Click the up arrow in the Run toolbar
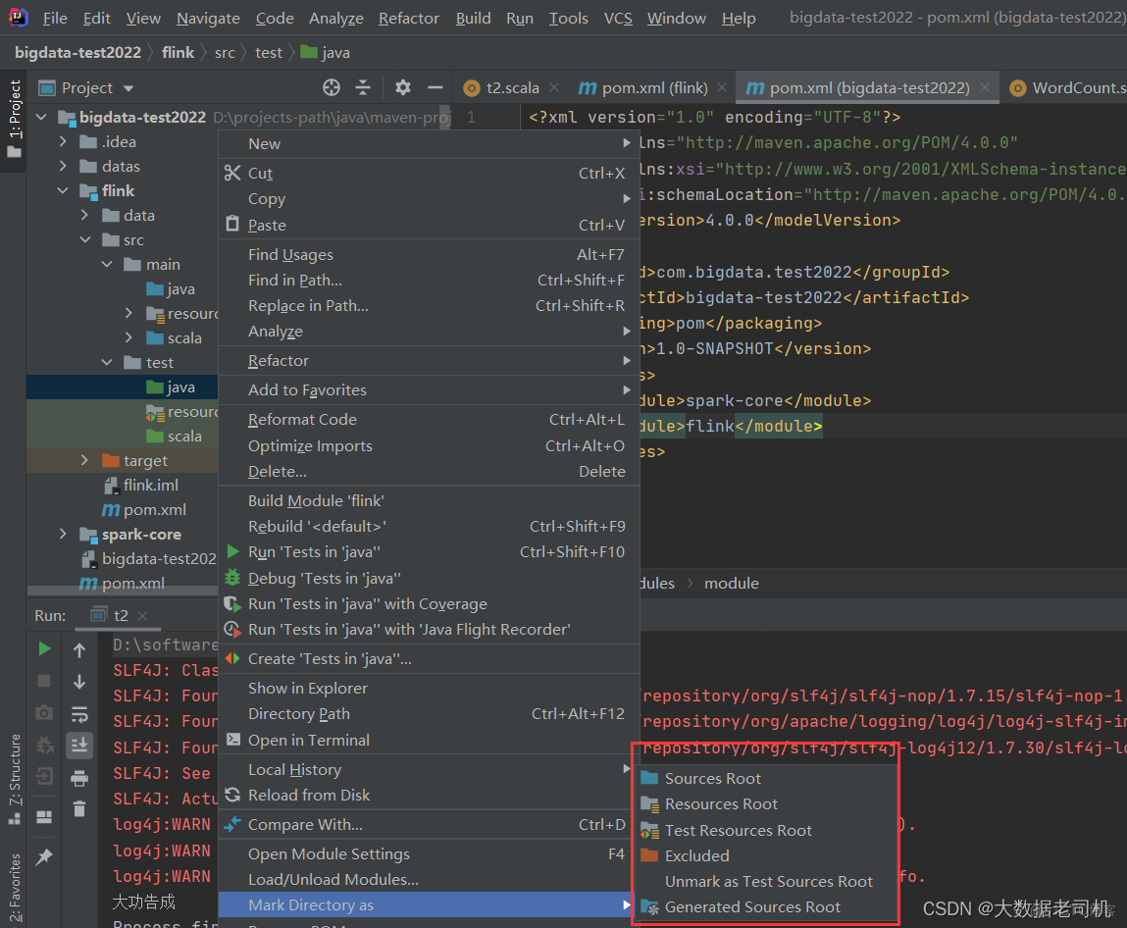Screen dimensions: 1127x928 tap(78, 649)
